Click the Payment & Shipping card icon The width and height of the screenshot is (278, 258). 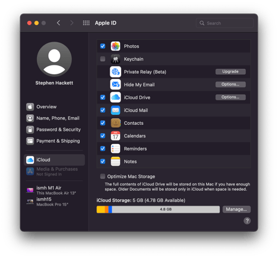30,141
